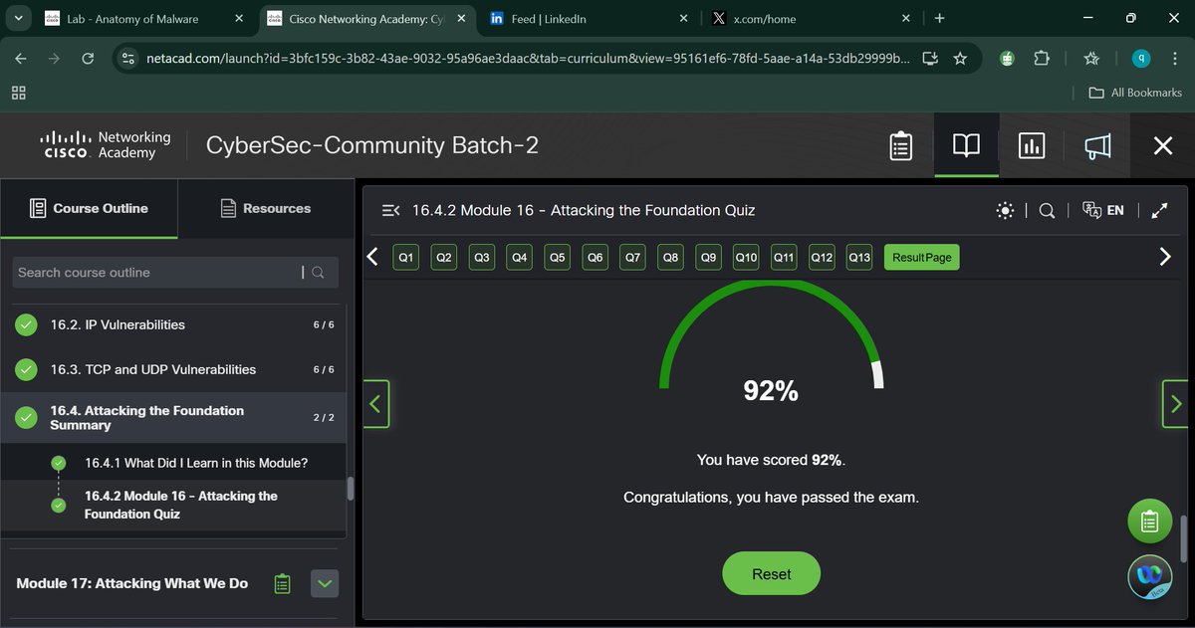Image resolution: width=1195 pixels, height=628 pixels.
Task: Open the browser extensions puzzle icon
Action: click(1042, 58)
